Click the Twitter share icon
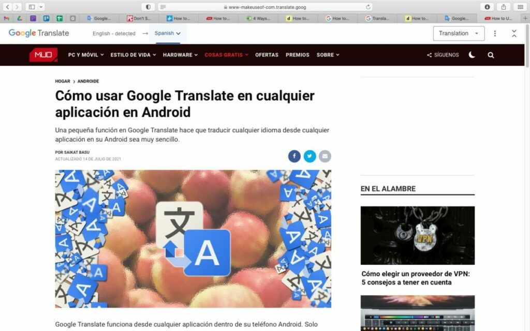530x331 pixels. point(310,156)
